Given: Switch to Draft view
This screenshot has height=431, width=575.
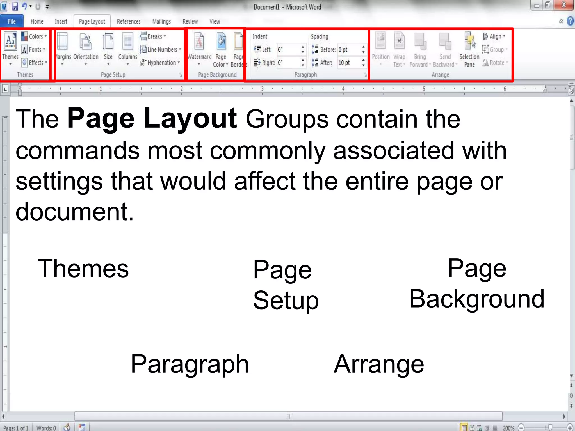Looking at the screenshot, I should click(x=495, y=428).
